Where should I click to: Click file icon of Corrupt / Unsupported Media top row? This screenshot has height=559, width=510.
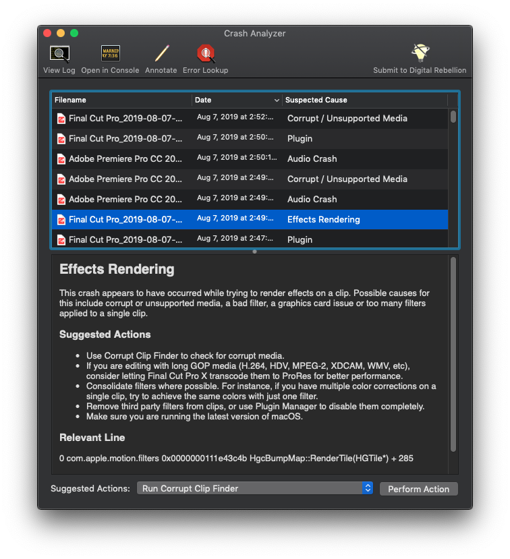[x=61, y=119]
